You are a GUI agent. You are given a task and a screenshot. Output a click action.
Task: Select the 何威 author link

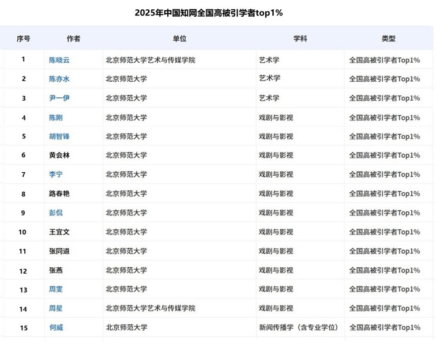click(x=56, y=328)
